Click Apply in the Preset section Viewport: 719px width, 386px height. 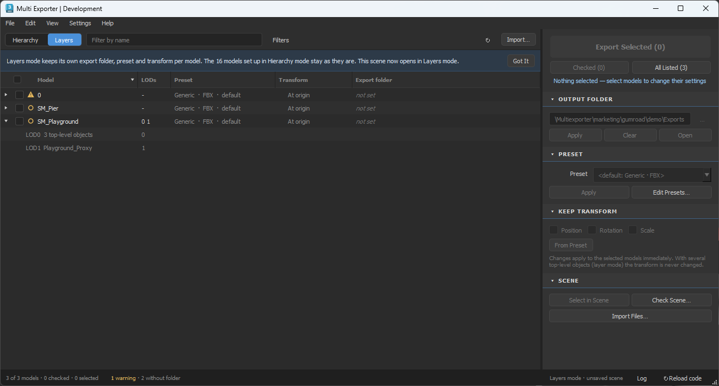pyautogui.click(x=589, y=192)
